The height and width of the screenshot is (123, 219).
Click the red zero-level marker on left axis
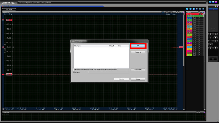click(x=3, y=47)
